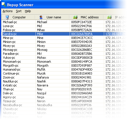Click the user icon in User name header

click(x=41, y=17)
